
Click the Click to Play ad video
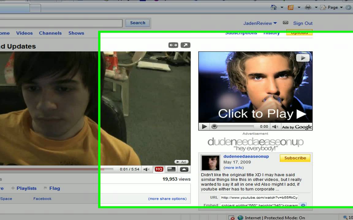pos(255,87)
